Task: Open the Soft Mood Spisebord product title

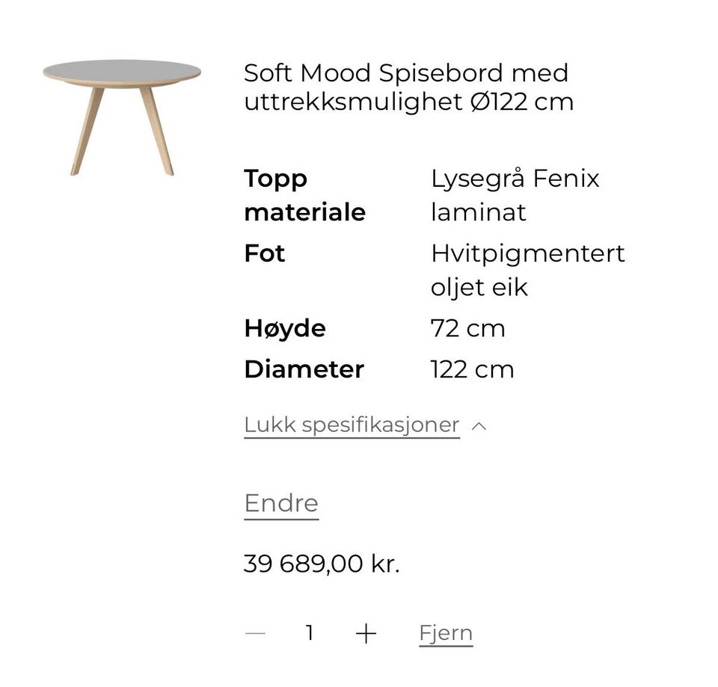Action: point(408,87)
